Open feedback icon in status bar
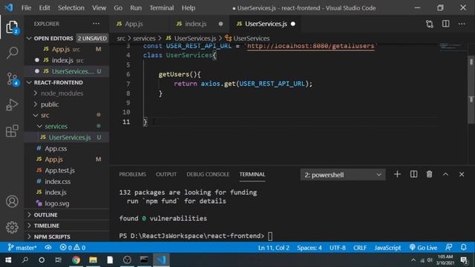This screenshot has height=267, width=475. pos(449,247)
